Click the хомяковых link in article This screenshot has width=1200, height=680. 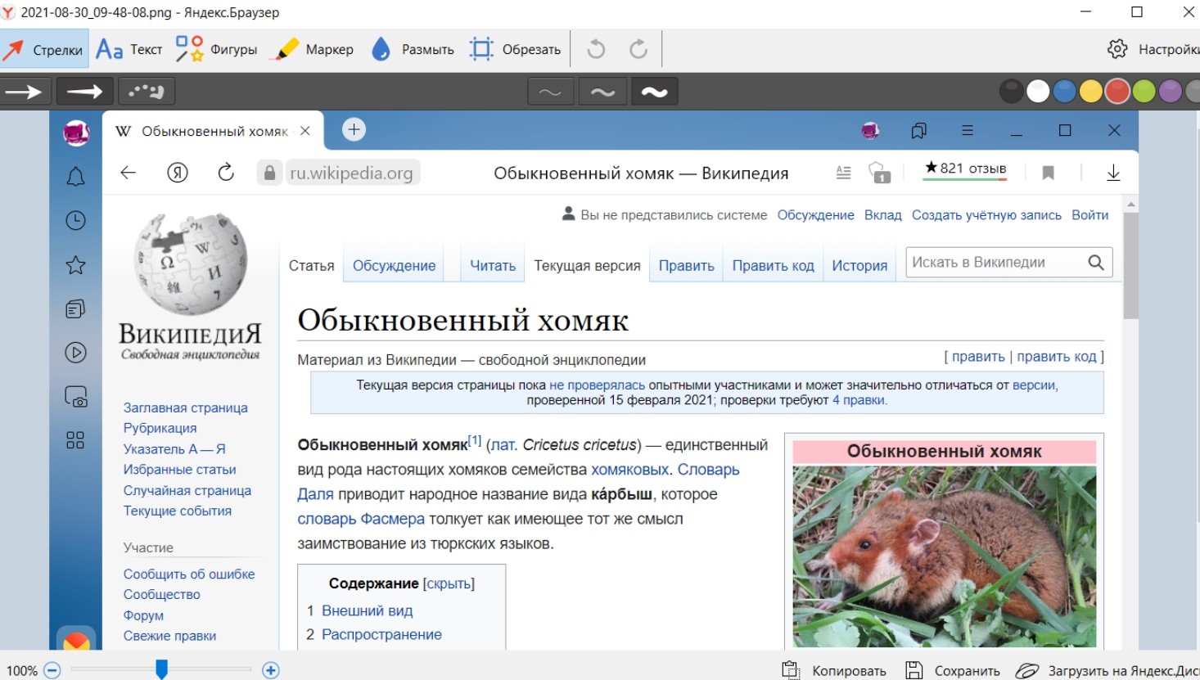point(630,470)
